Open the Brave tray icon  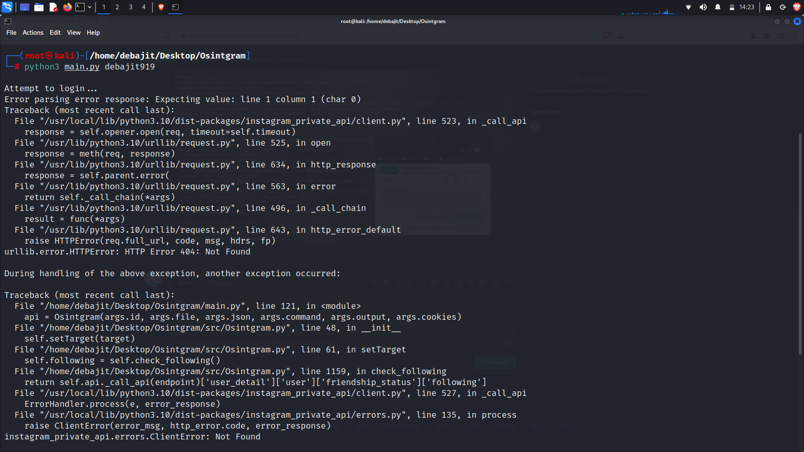(x=797, y=7)
